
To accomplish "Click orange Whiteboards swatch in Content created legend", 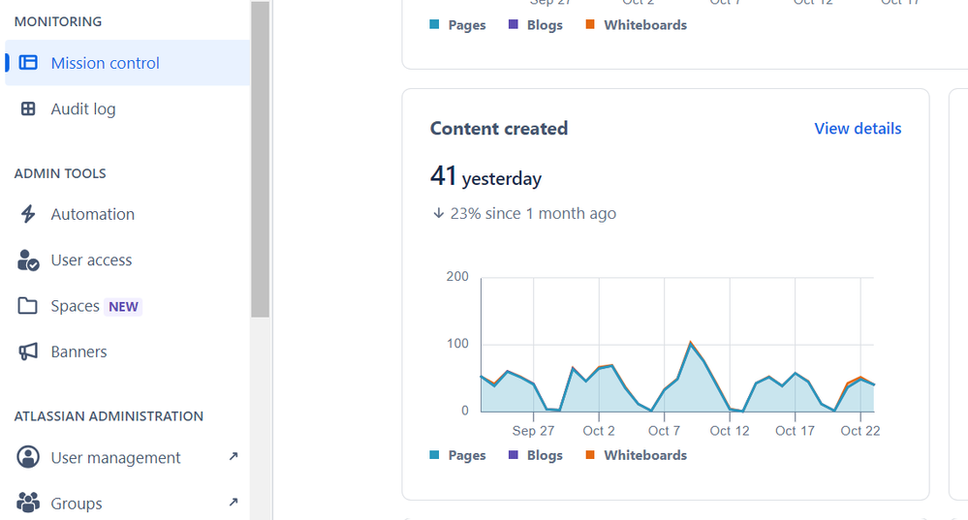I will [590, 455].
